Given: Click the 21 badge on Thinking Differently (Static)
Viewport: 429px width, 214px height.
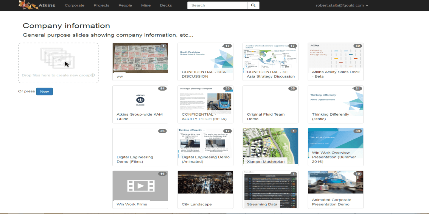Looking at the screenshot, I should [357, 89].
